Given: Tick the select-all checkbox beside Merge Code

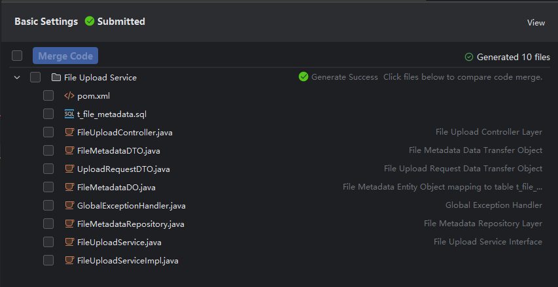Looking at the screenshot, I should tap(17, 56).
